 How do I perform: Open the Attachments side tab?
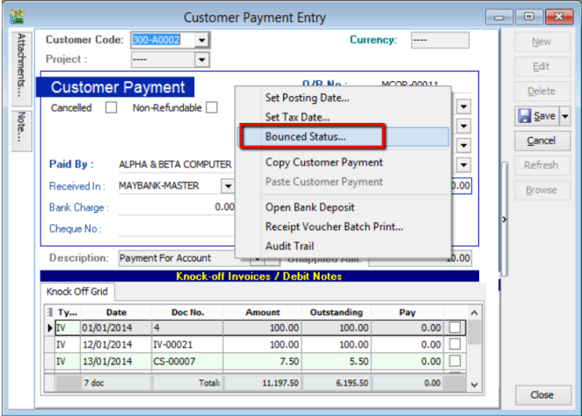(21, 66)
